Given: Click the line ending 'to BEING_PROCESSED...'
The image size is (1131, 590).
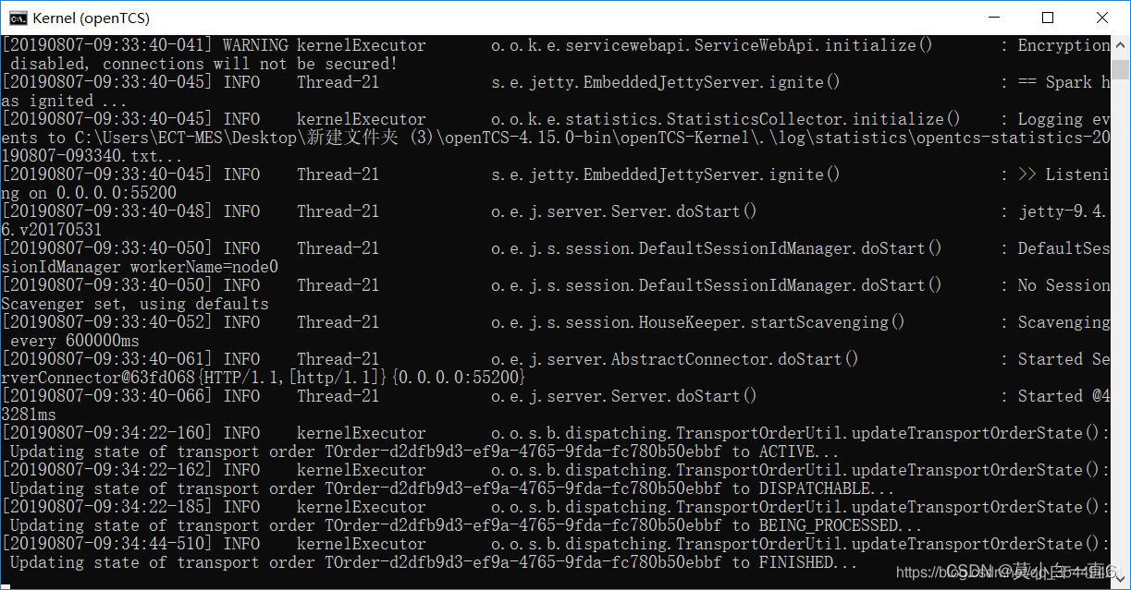Looking at the screenshot, I should [x=466, y=525].
